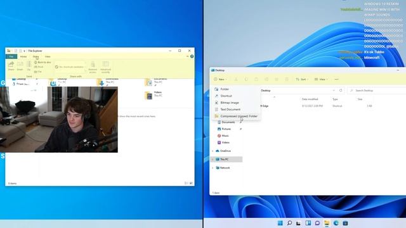Open the View dropdown in Desktop window

[x=321, y=79]
